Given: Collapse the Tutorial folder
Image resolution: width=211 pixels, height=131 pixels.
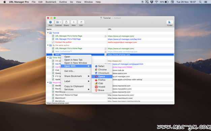Looking at the screenshot, I should (48, 33).
